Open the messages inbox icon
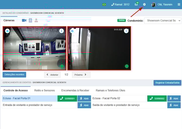The width and height of the screenshot is (182, 129). tap(136, 5)
